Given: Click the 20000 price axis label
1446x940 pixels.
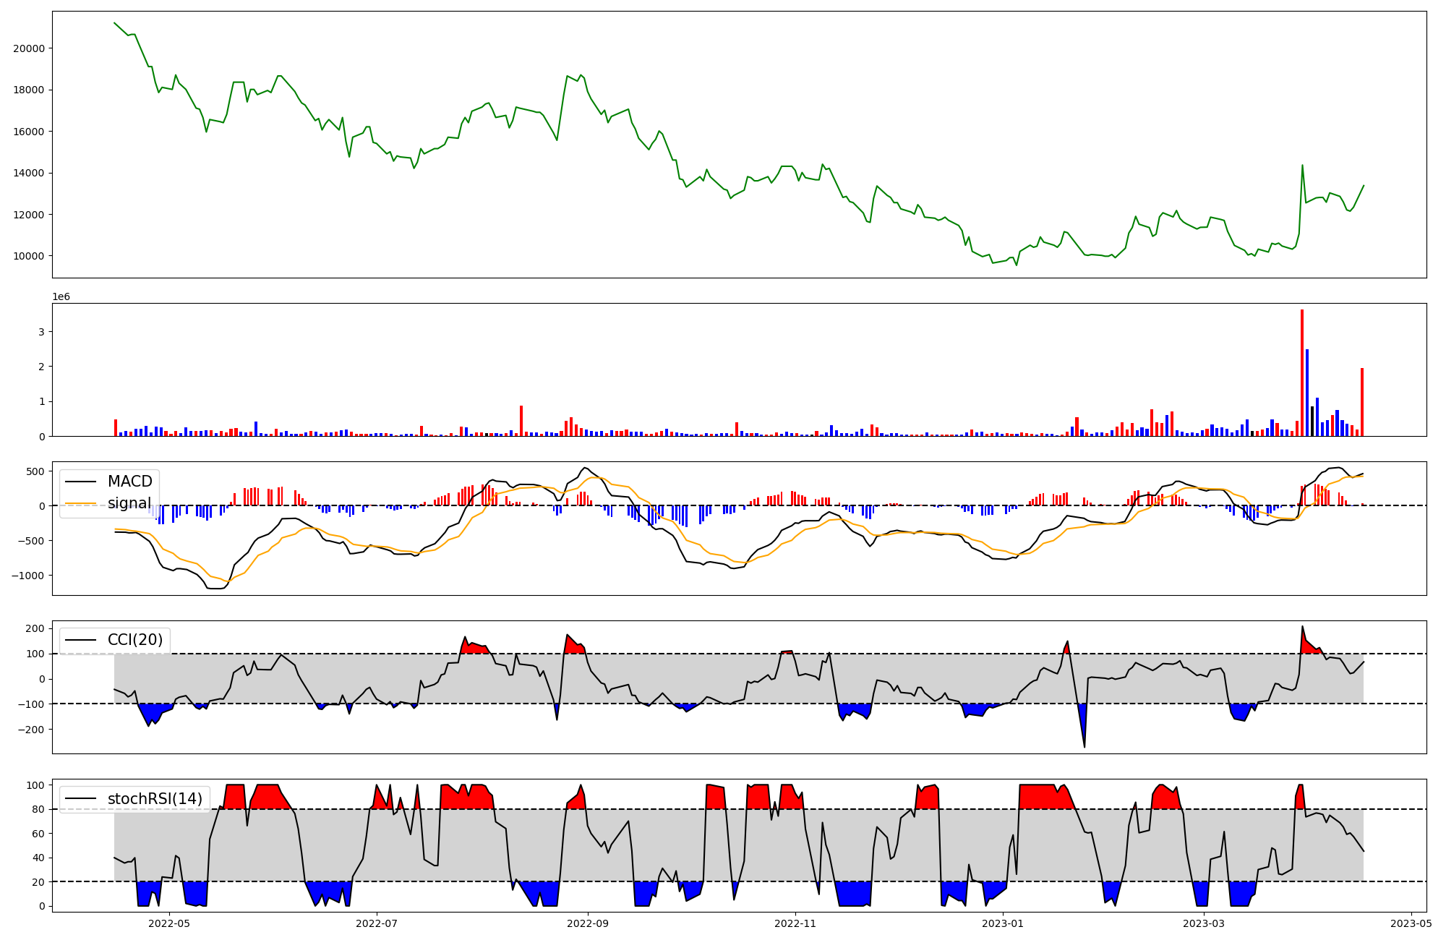Looking at the screenshot, I should [29, 48].
